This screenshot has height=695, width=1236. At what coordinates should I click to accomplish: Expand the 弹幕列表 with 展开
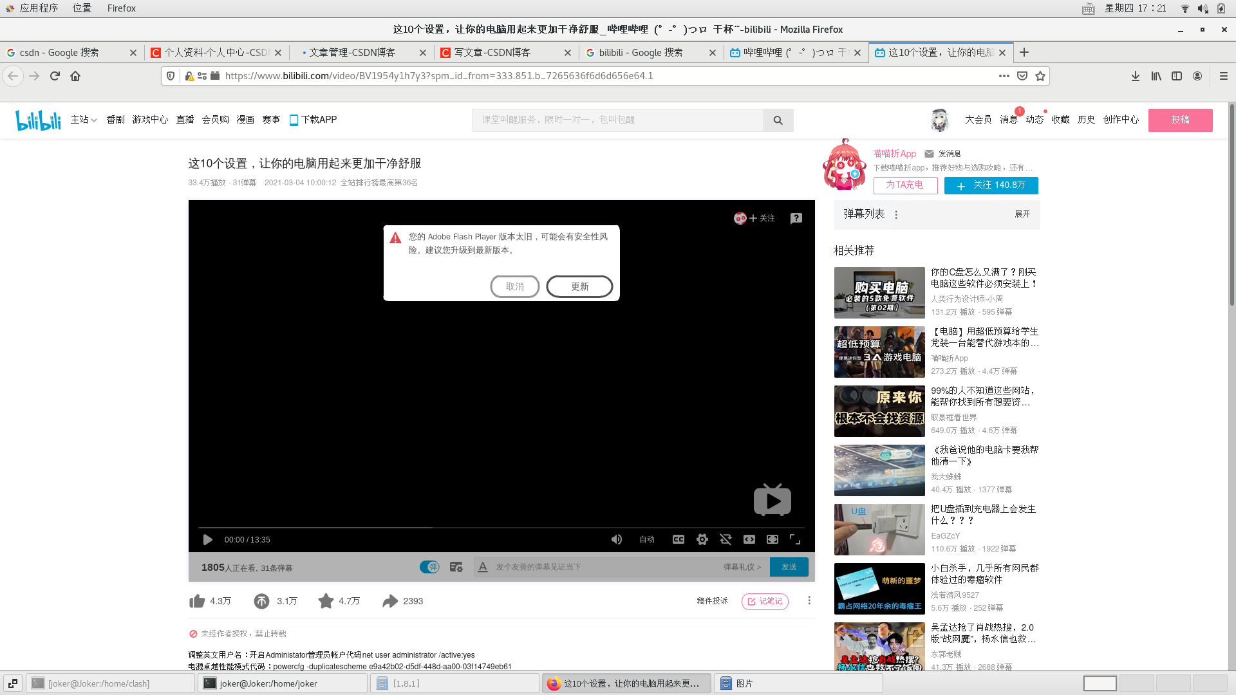pos(1022,214)
